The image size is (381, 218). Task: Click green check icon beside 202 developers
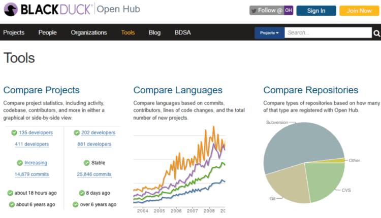[x=77, y=133]
